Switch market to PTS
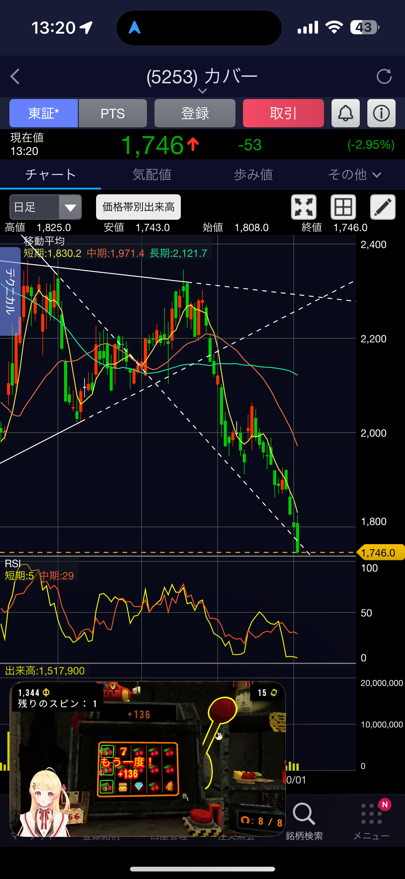This screenshot has width=405, height=879. (113, 113)
